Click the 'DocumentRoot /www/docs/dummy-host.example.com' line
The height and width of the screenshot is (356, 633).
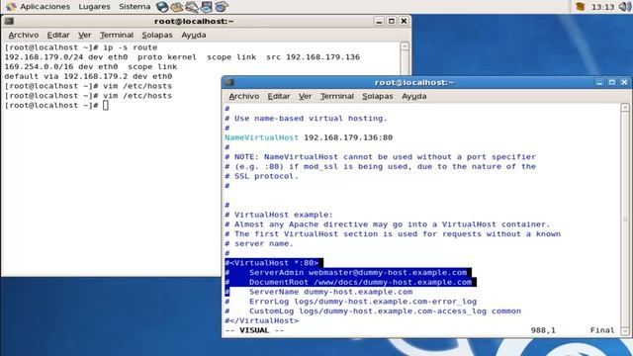pos(350,283)
